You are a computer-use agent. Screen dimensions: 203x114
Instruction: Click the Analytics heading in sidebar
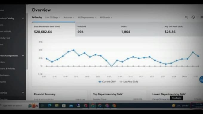point(4,93)
